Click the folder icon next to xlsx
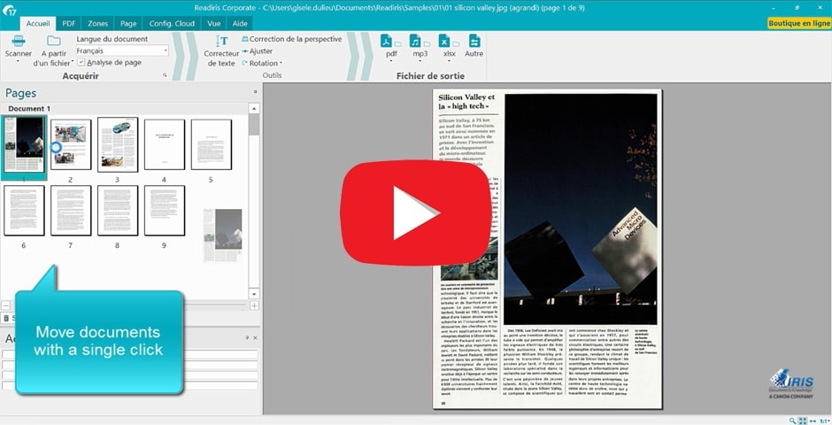This screenshot has height=425, width=832. coord(456,43)
